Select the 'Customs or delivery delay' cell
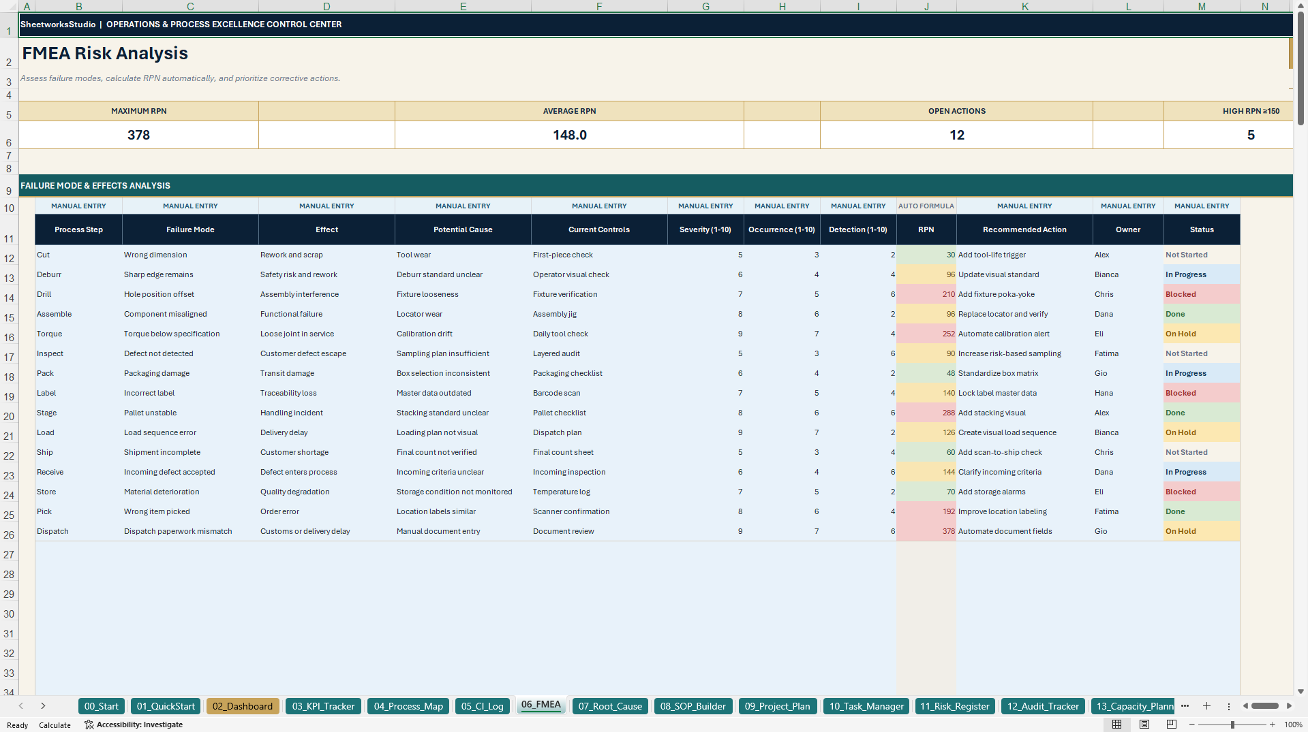The width and height of the screenshot is (1308, 732). coord(326,531)
